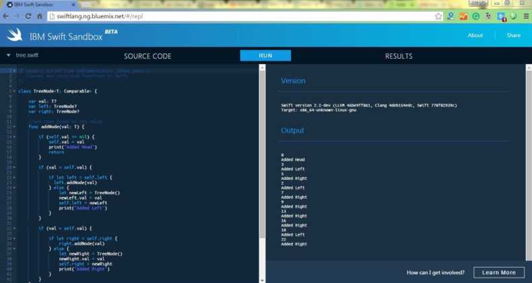Click the 'self.right = newRight' line
The image size is (532, 283).
click(x=86, y=264)
